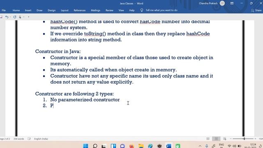Click the zoom percentage level
The image size is (263, 148).
tap(261, 139)
